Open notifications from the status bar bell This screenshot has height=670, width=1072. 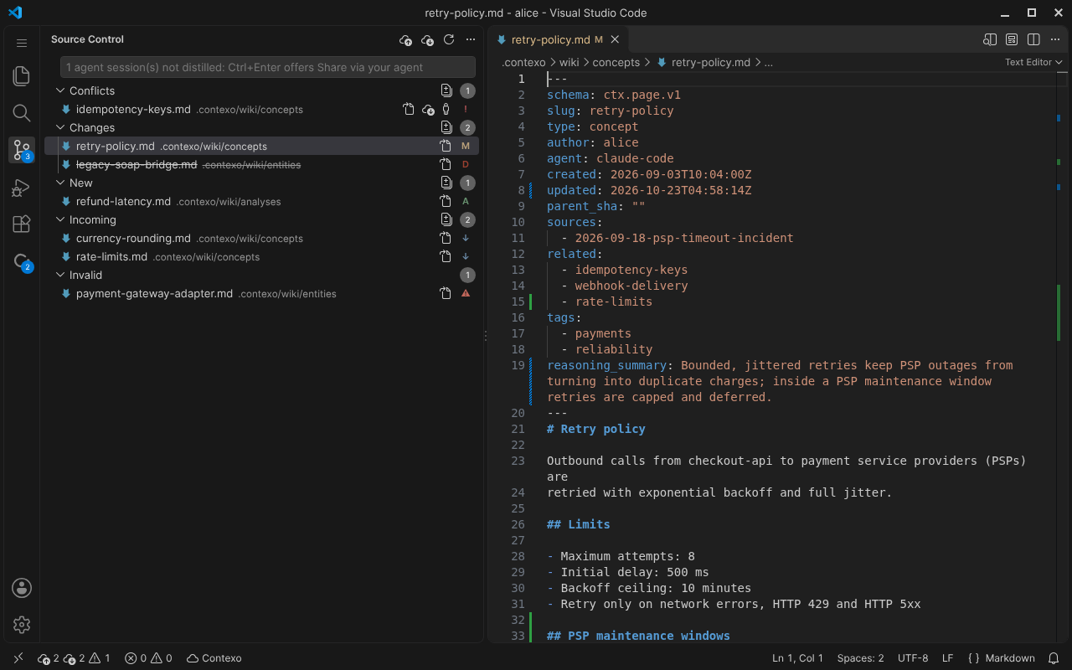click(1054, 658)
